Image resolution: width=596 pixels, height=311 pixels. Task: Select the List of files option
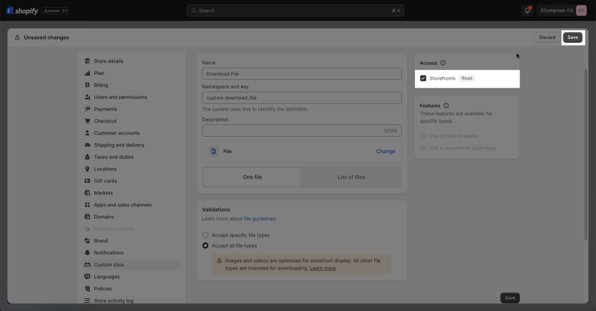click(351, 177)
